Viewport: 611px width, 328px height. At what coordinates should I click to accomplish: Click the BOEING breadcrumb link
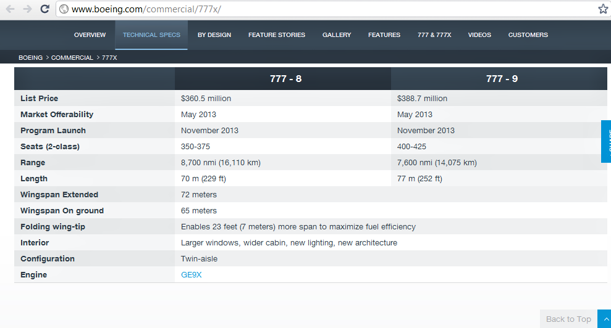pyautogui.click(x=30, y=57)
